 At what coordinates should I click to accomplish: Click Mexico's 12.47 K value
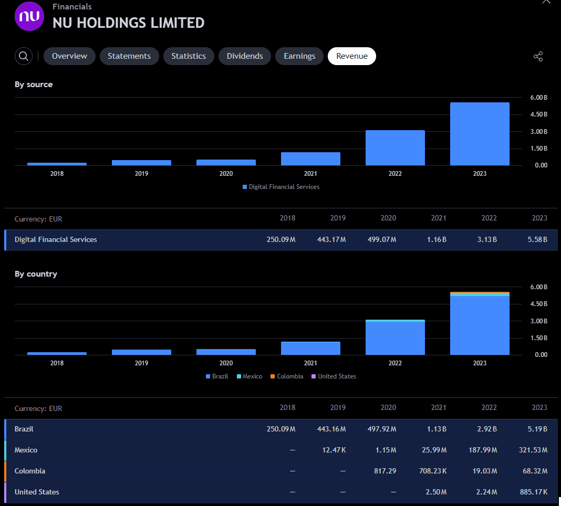click(x=334, y=450)
